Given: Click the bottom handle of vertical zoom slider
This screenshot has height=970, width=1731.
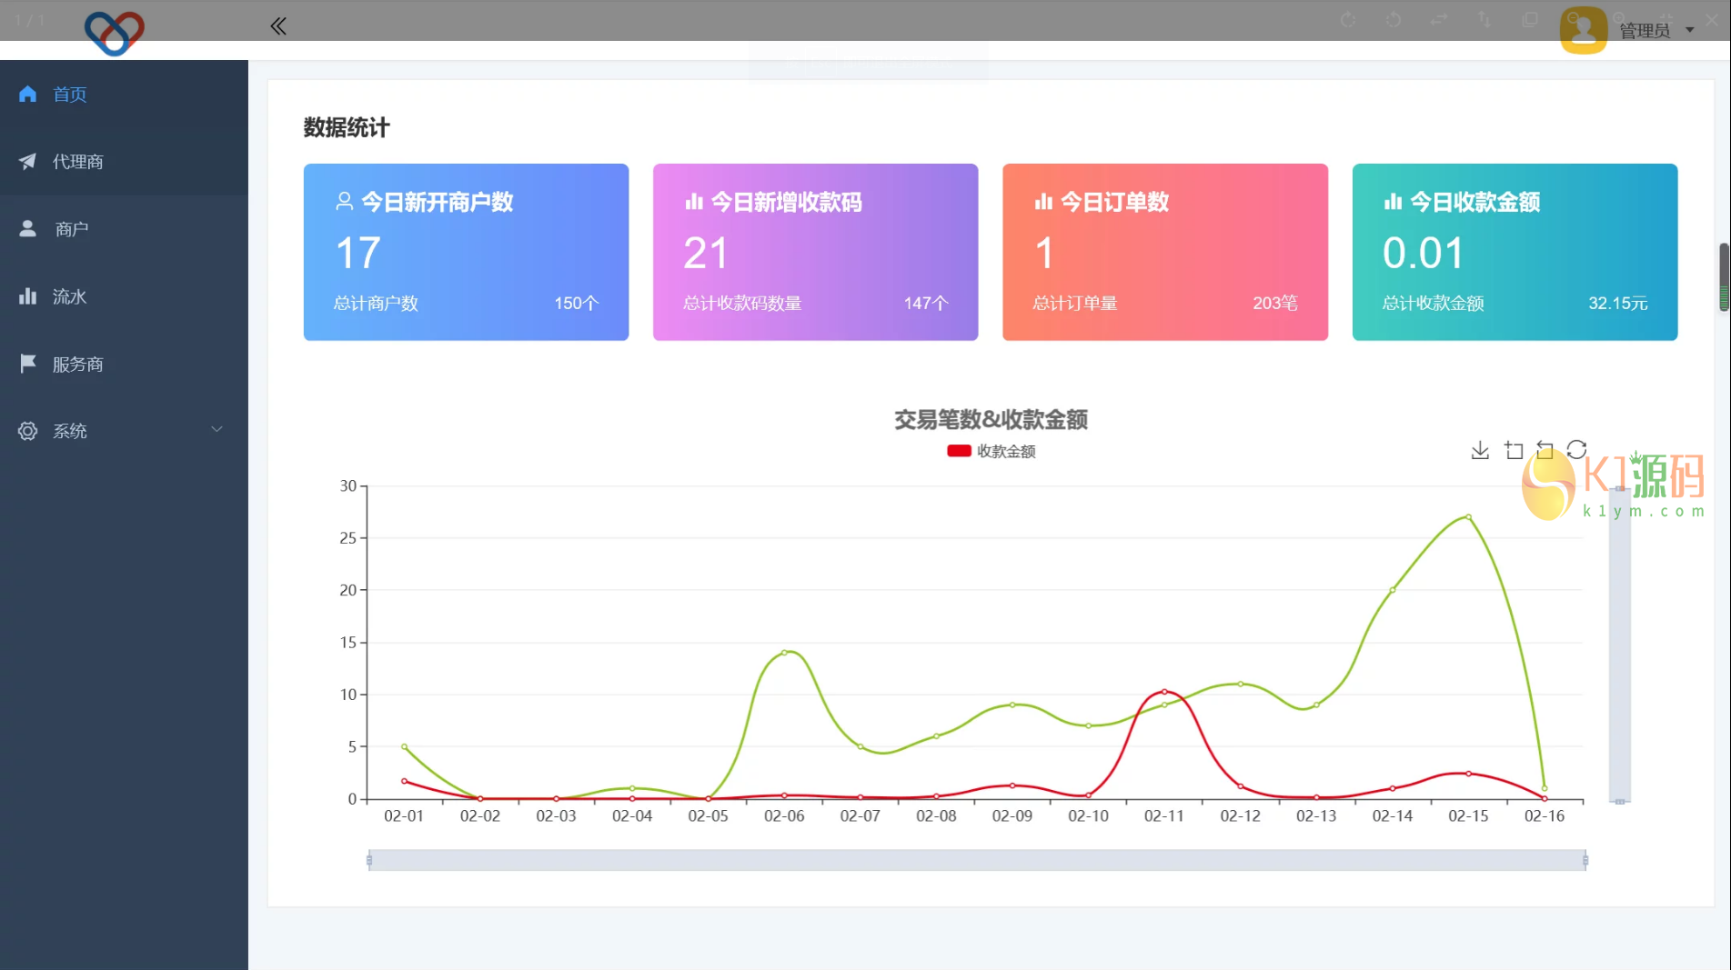Looking at the screenshot, I should click(1620, 801).
